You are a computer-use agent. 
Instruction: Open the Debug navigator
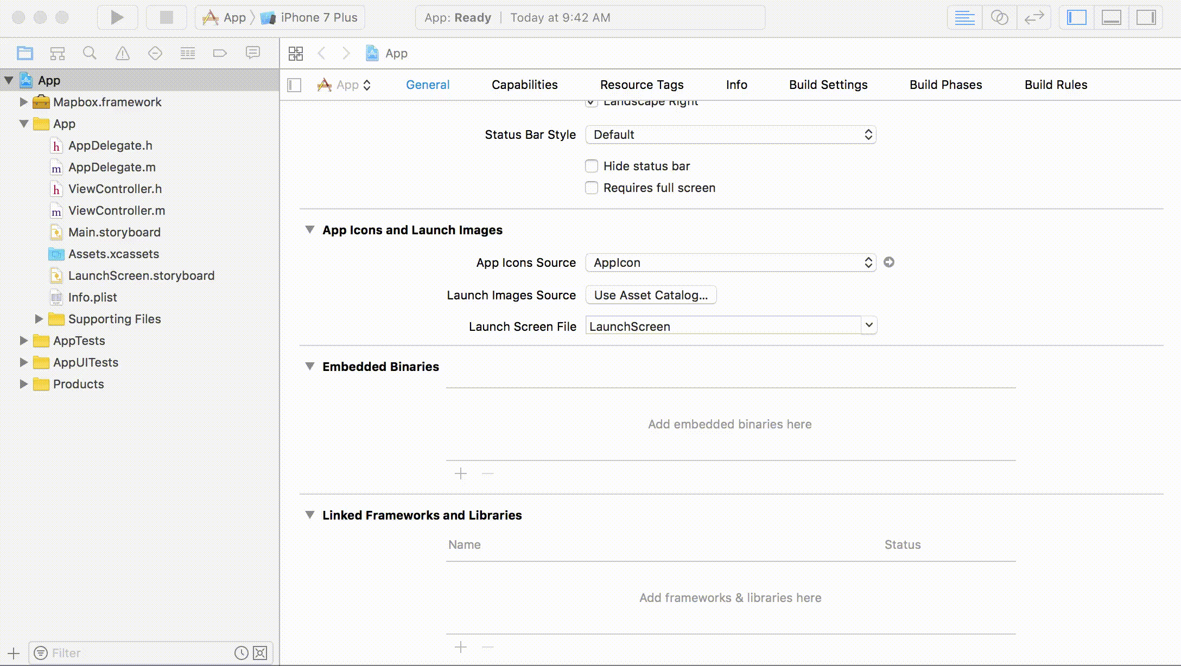click(x=188, y=53)
